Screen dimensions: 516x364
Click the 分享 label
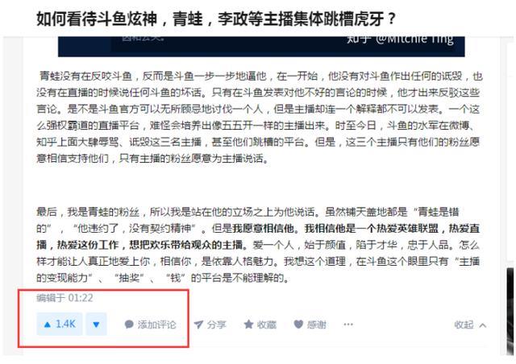click(x=217, y=325)
